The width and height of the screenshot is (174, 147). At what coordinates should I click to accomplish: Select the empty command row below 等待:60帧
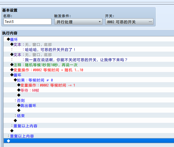89,95
